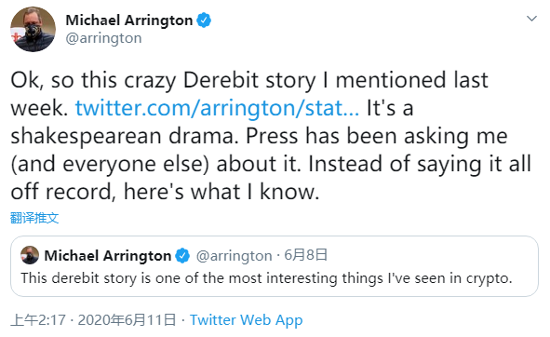Click the Michael Arrington display name at top
Image resolution: width=550 pixels, height=337 pixels.
(x=129, y=20)
